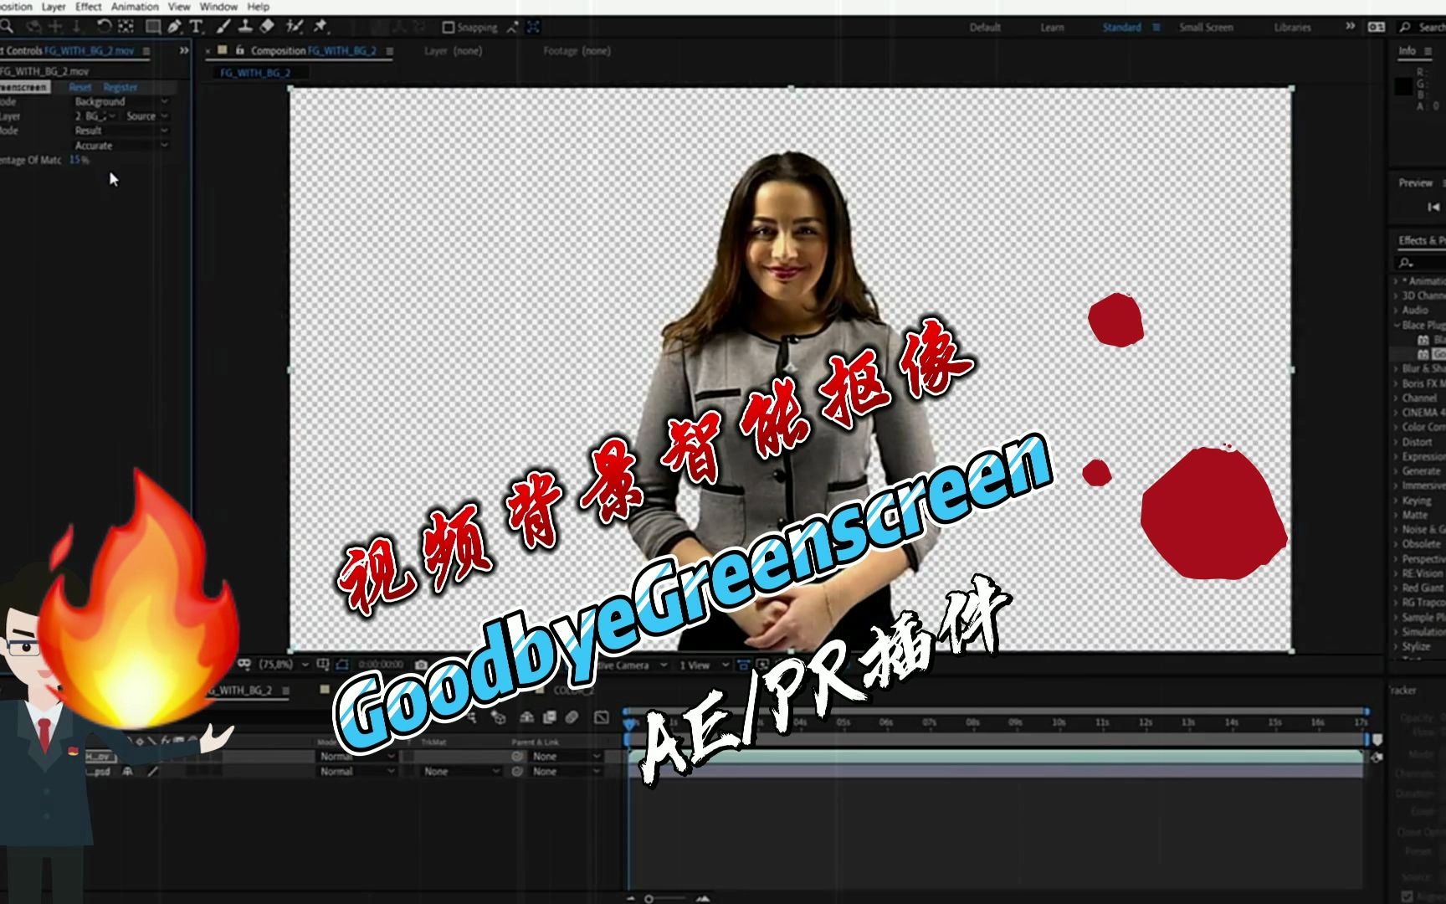Open the Accurate dropdown

pos(121,146)
